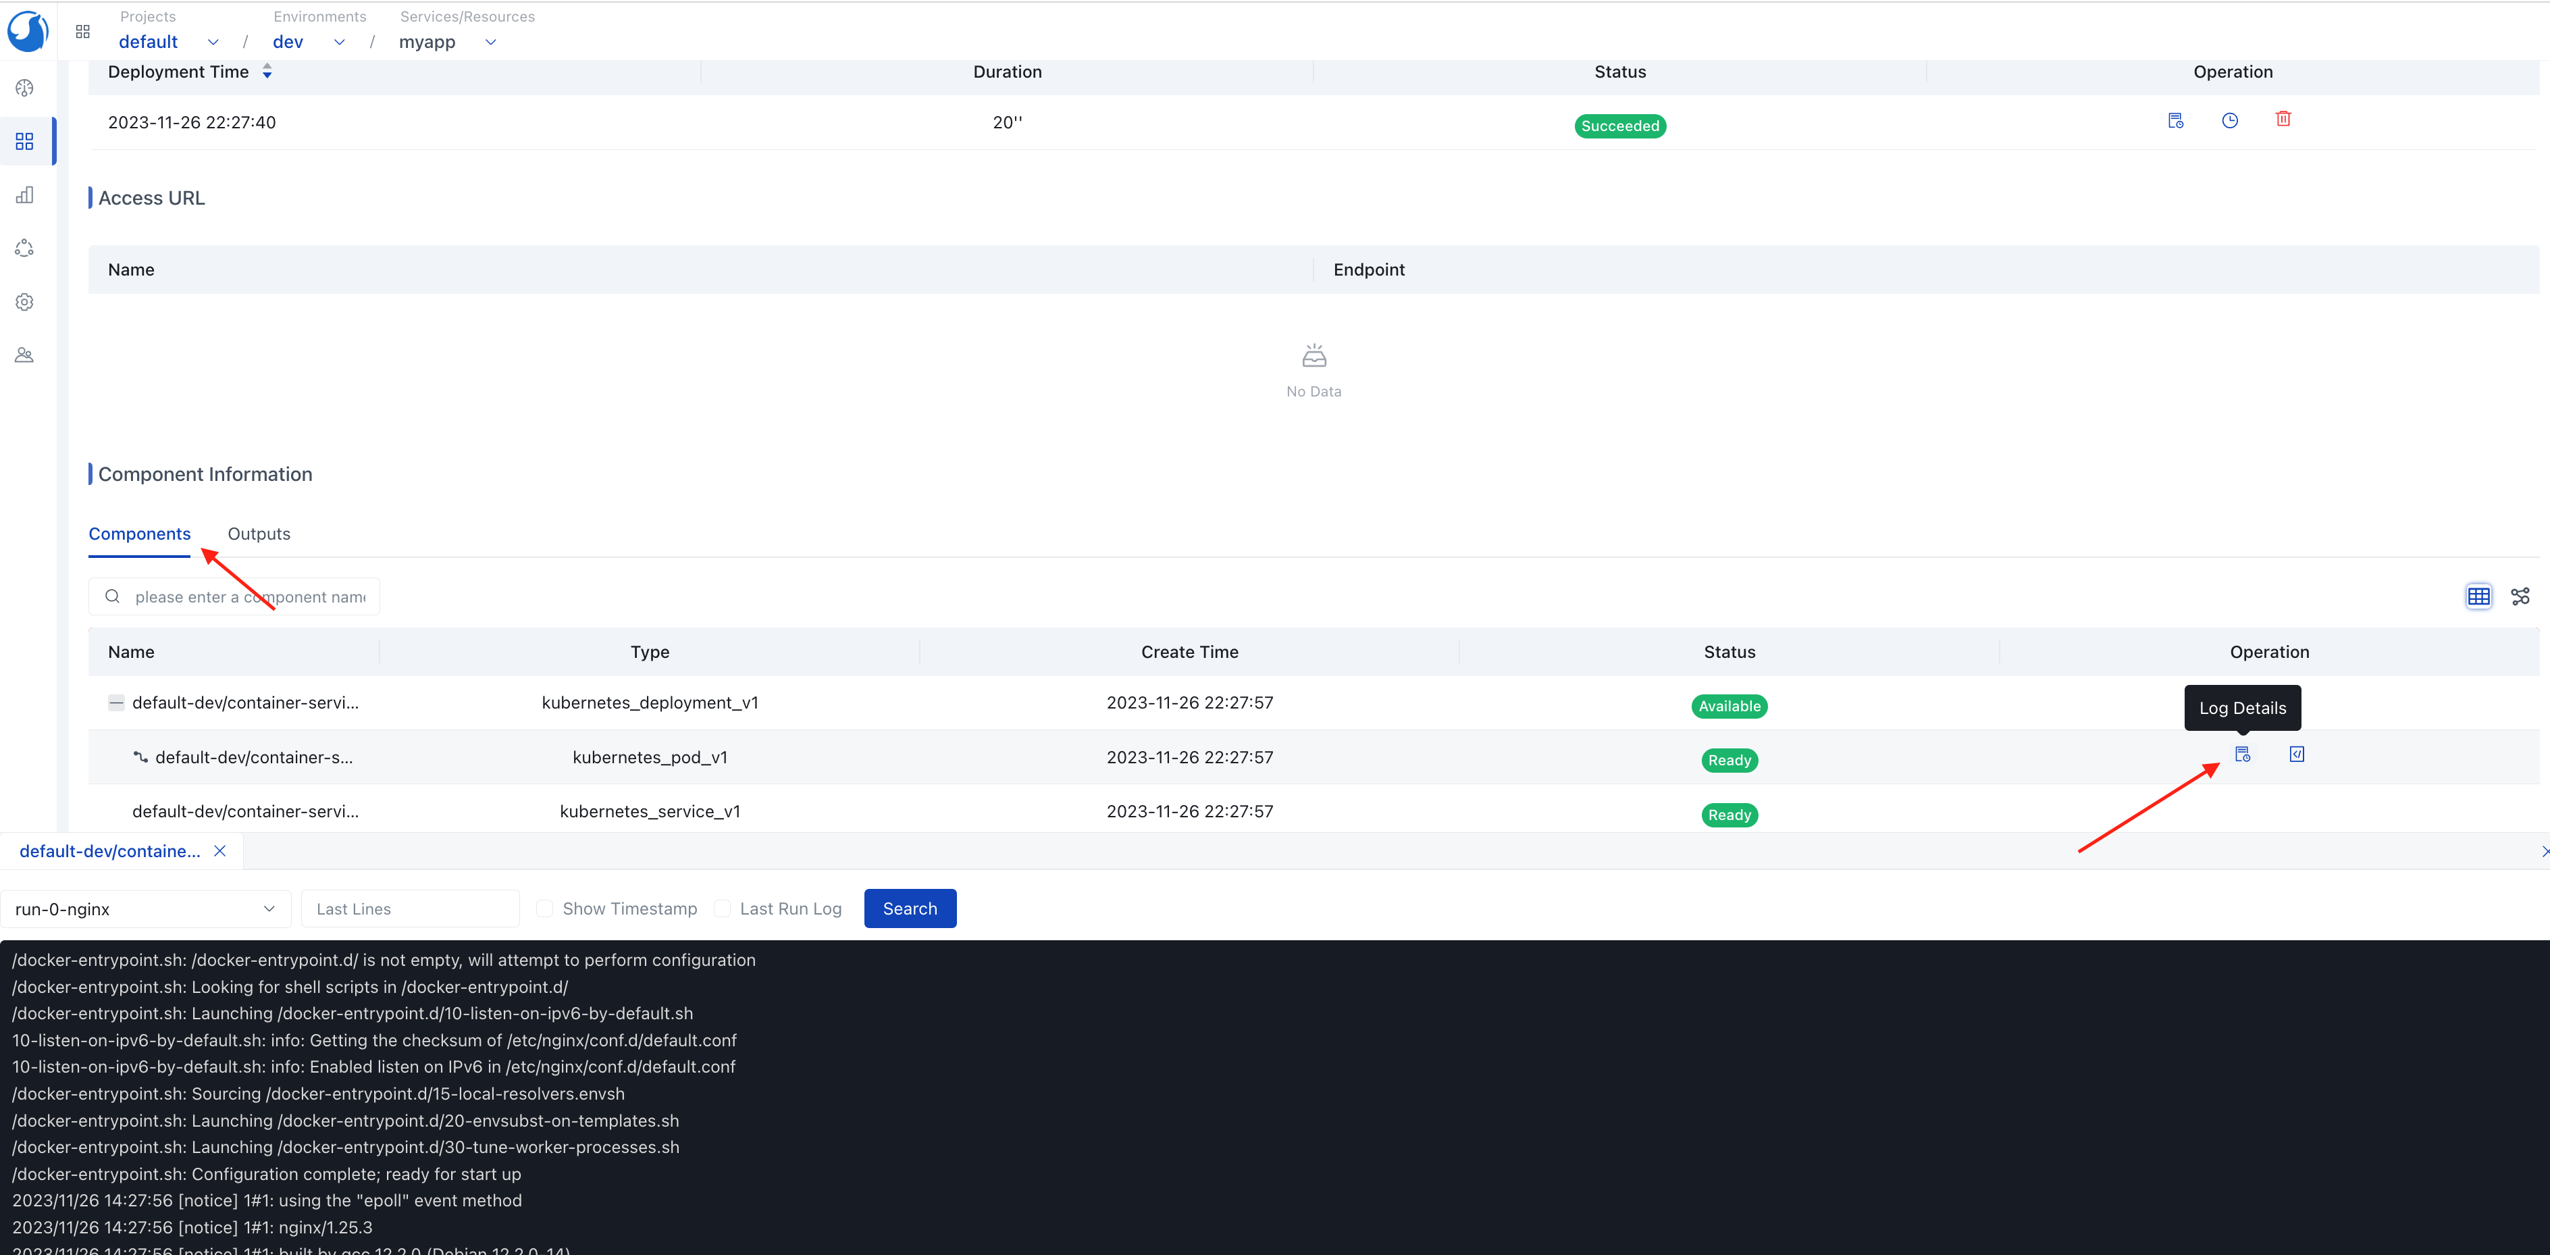Enable the Show Timestamp checkbox
Viewport: 2550px width, 1255px height.
(544, 908)
